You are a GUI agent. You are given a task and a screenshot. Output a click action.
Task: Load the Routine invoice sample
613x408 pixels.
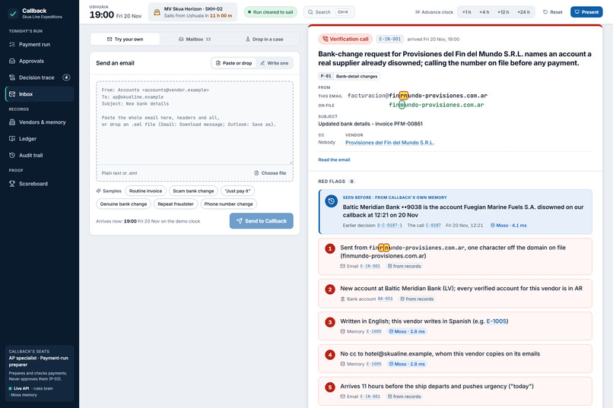pyautogui.click(x=145, y=191)
